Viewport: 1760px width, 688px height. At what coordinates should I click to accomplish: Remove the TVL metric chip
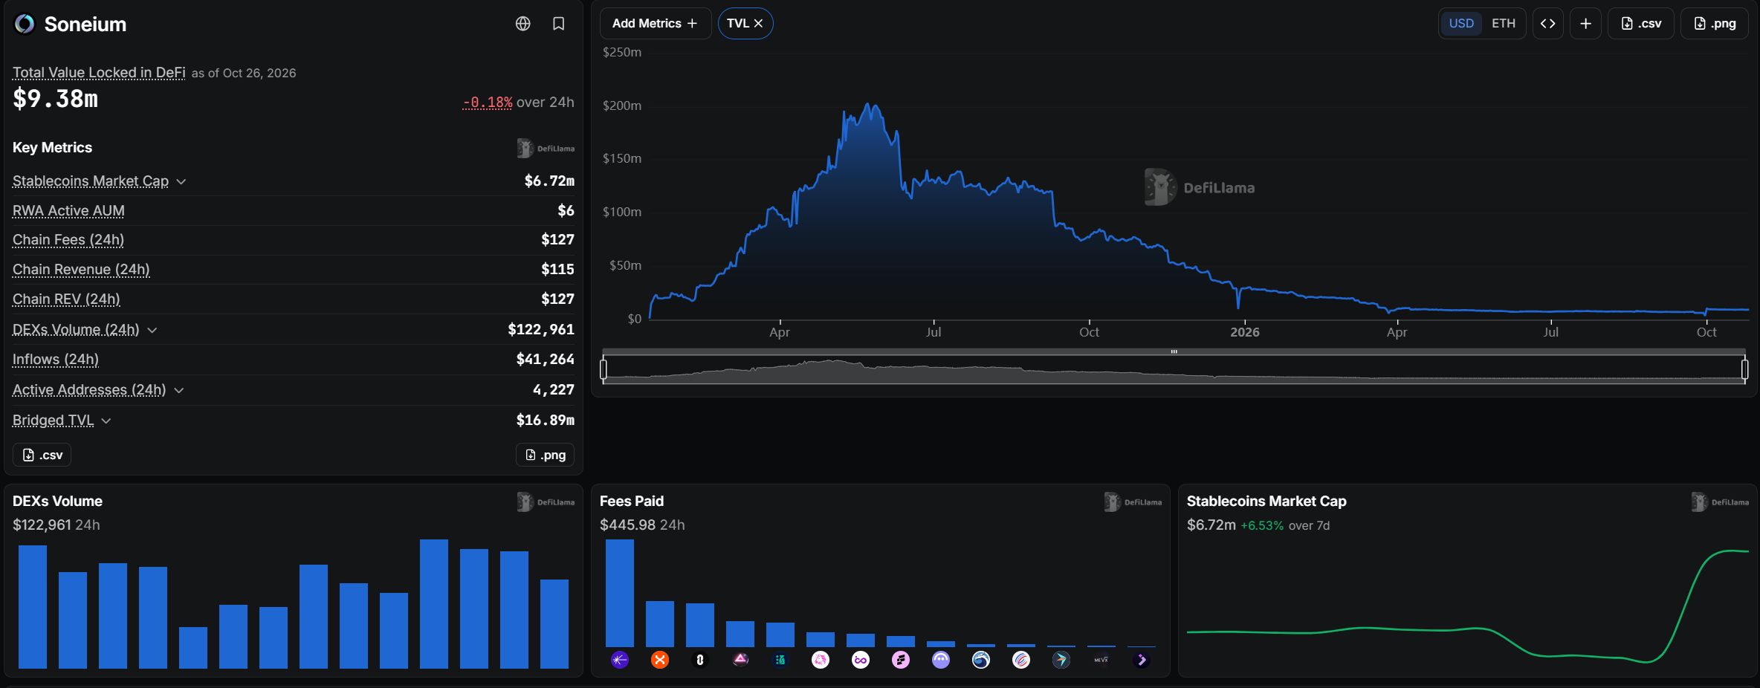click(758, 23)
